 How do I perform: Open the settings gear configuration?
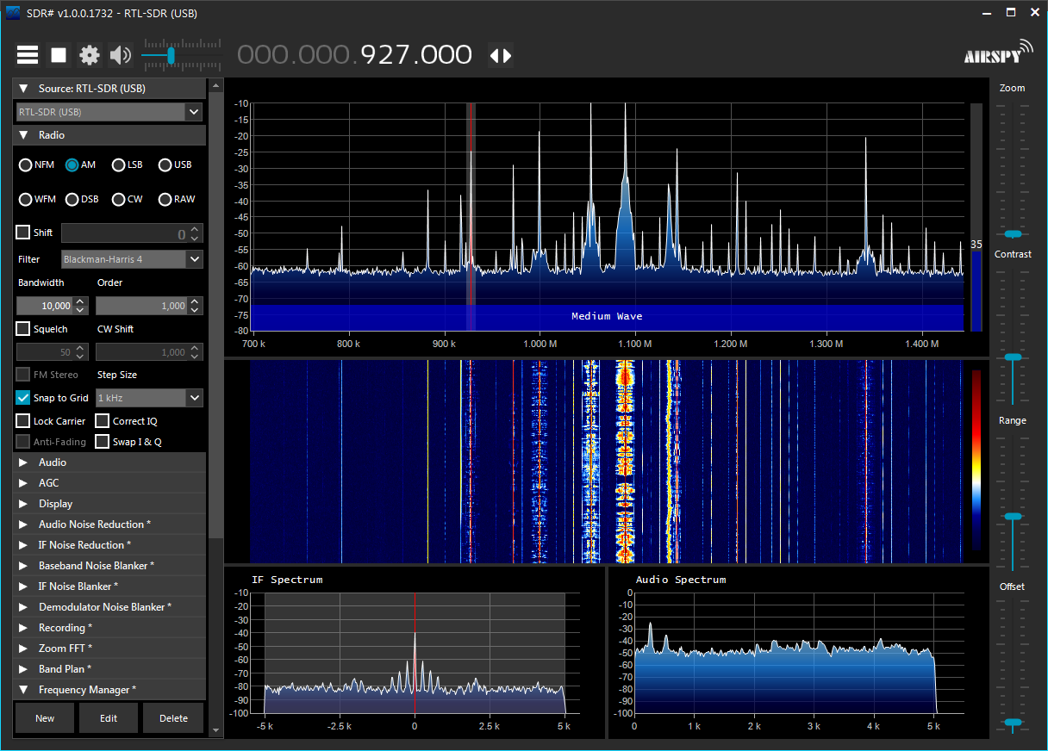click(90, 55)
